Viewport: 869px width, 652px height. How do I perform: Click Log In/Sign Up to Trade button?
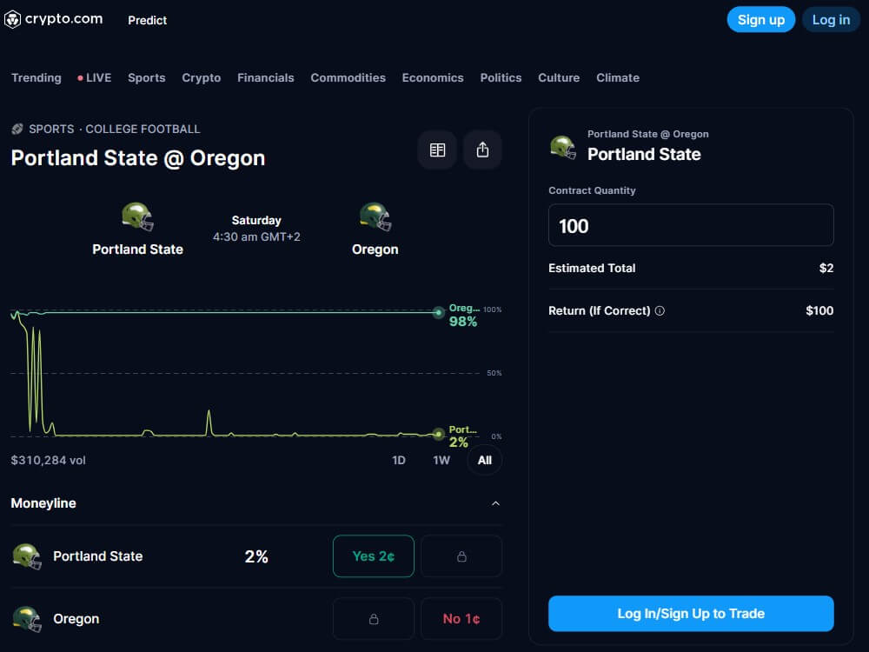coord(691,613)
